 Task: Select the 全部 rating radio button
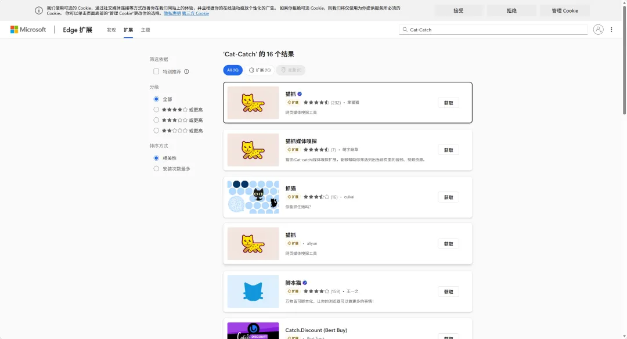156,99
